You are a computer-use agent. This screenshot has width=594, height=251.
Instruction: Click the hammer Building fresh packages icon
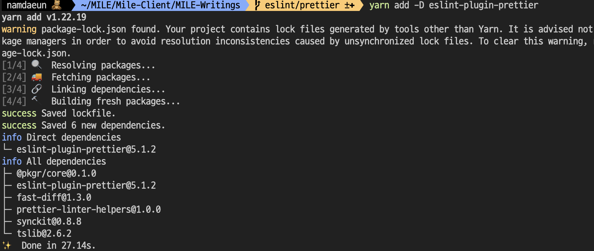(x=35, y=100)
